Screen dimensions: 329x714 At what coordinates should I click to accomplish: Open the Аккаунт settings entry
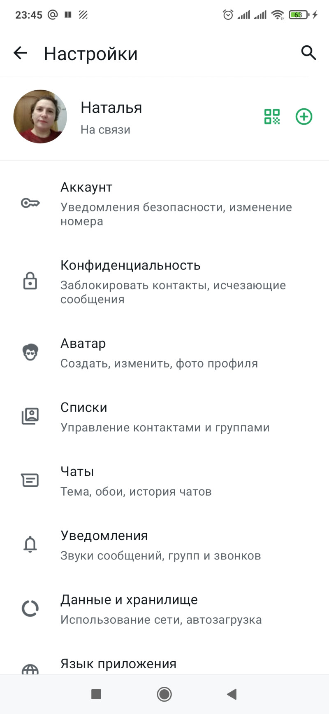(x=176, y=204)
